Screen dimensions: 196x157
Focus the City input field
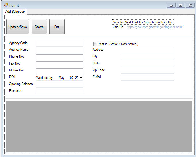[147, 57]
